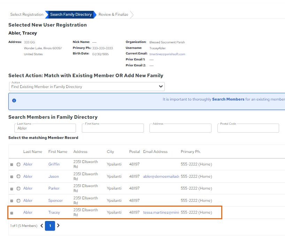The image size is (285, 236).
Task: Open the tessa.martinez email link in Tracey's row
Action: click(161, 212)
